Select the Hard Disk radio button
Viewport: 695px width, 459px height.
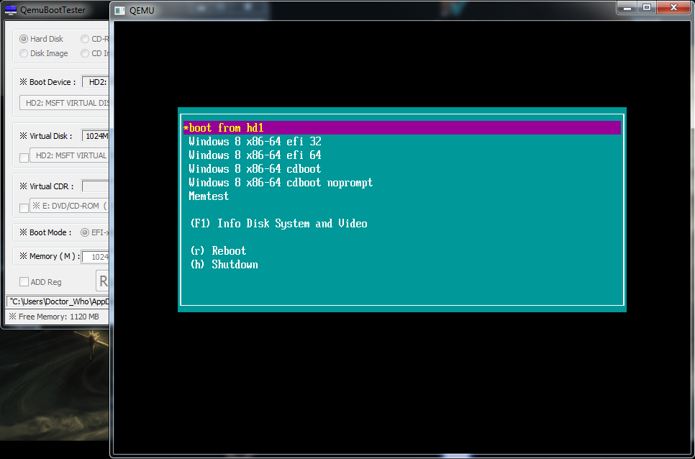(x=24, y=39)
